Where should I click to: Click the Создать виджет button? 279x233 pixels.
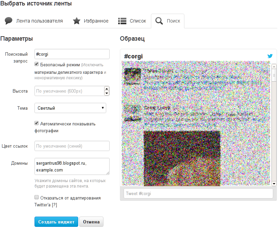click(56, 222)
